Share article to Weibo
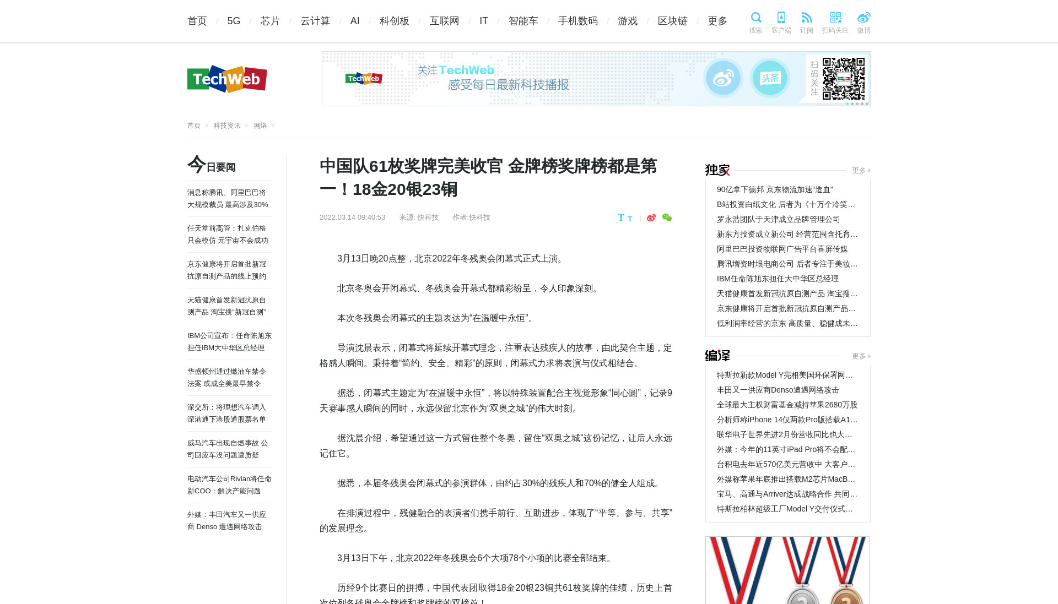The height and width of the screenshot is (604, 1058). 651,217
